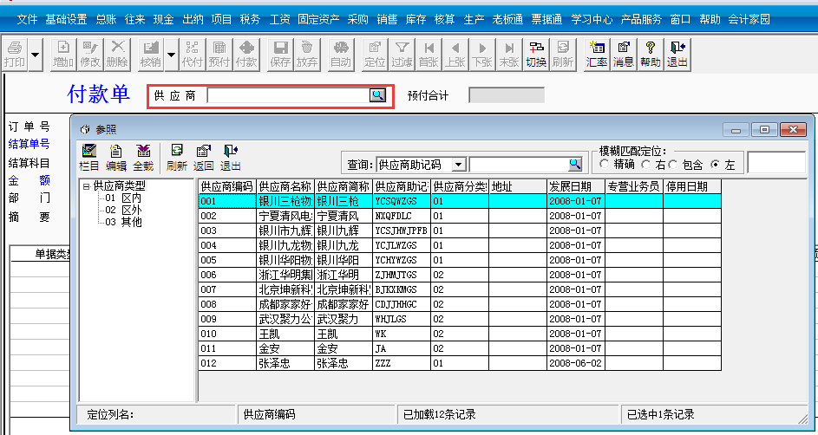Open the 总账 menu

tap(106, 19)
